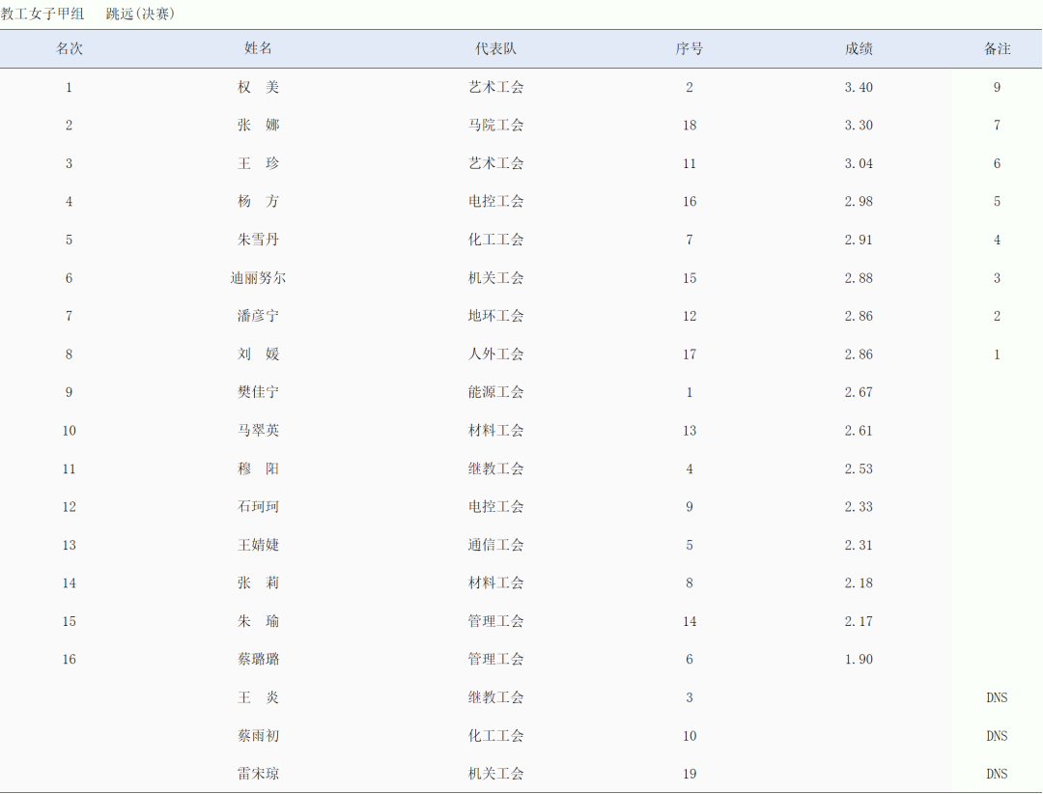Viewport: 1043px width, 794px height.
Task: Click the 地环工会 team cell
Action: pyautogui.click(x=495, y=316)
